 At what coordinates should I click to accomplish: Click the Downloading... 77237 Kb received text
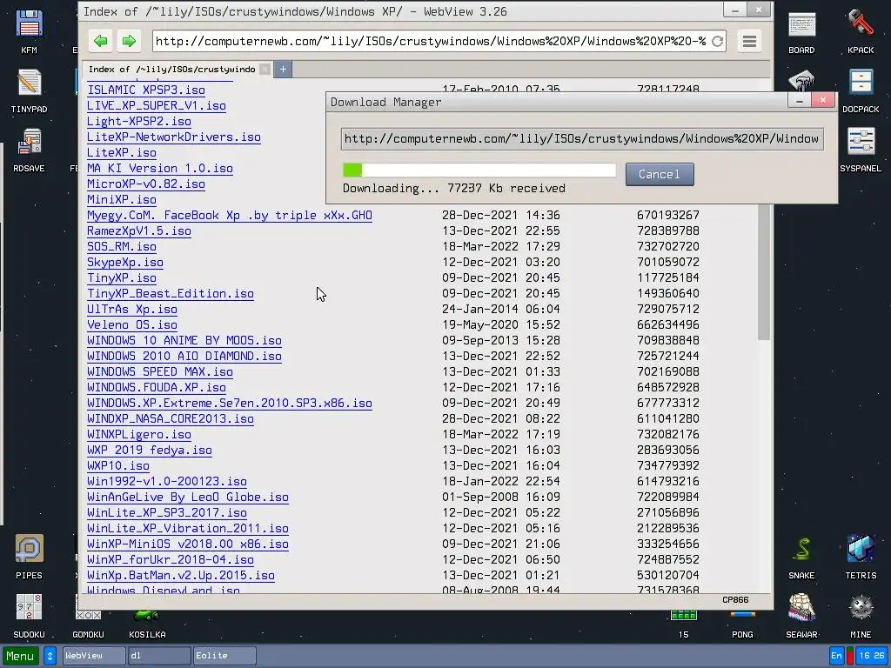454,188
